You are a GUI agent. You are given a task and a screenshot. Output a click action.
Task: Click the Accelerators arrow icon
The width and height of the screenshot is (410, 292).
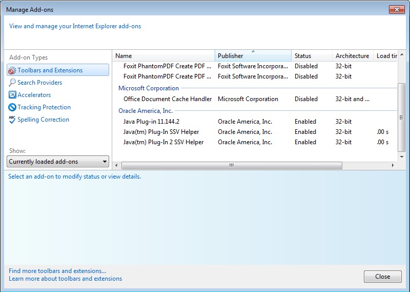pos(12,95)
